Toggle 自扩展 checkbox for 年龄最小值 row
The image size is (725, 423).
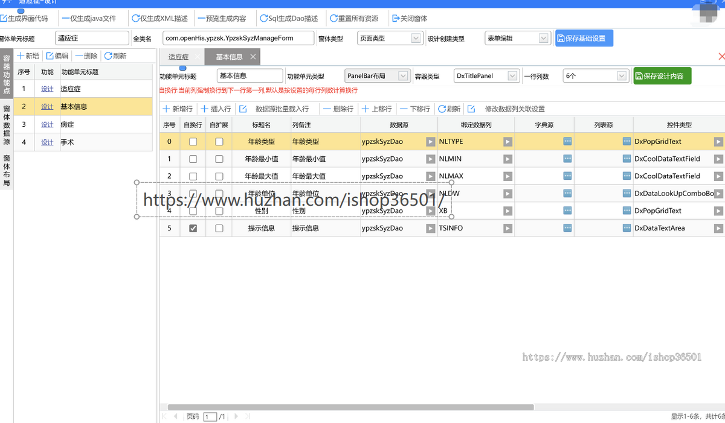[219, 159]
